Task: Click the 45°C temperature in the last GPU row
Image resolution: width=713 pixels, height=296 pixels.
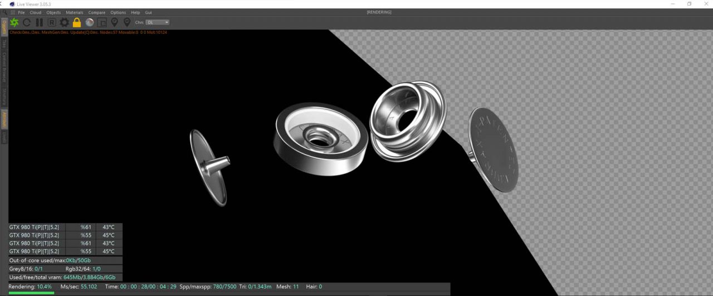Action: click(x=108, y=251)
